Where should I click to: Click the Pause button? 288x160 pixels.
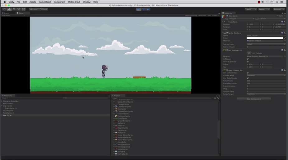tap(143, 9)
